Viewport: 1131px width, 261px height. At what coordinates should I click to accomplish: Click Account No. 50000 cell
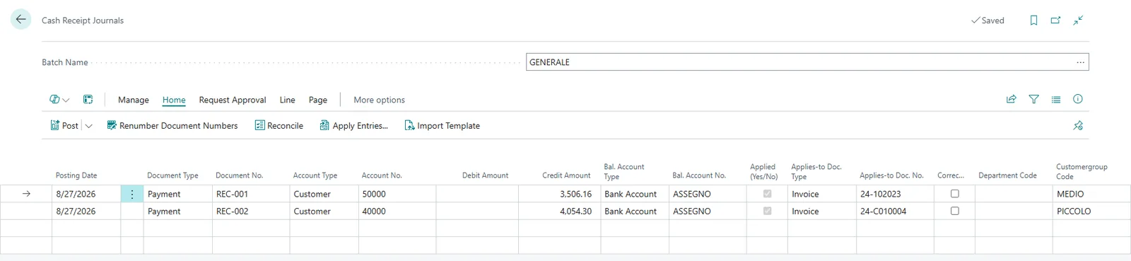click(x=397, y=194)
